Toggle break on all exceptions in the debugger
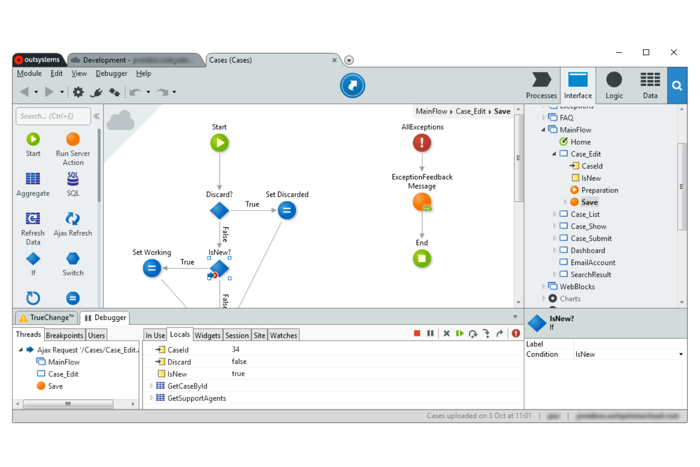Viewport: 700px width, 467px height. point(516,333)
